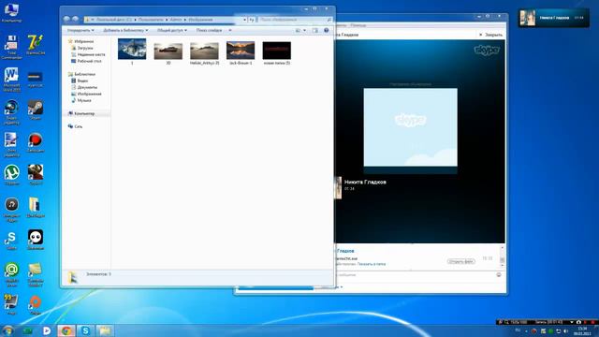Open Explorer folder from the taskbar

[x=105, y=330]
